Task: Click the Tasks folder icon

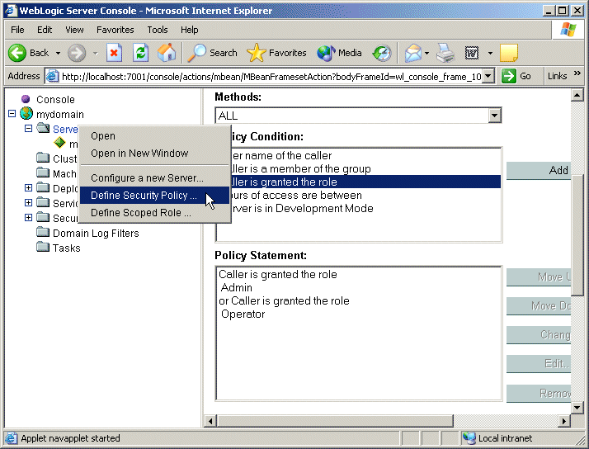Action: (43, 248)
